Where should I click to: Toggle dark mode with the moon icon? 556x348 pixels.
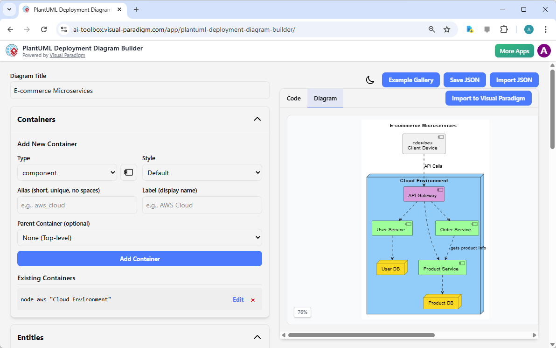point(370,80)
